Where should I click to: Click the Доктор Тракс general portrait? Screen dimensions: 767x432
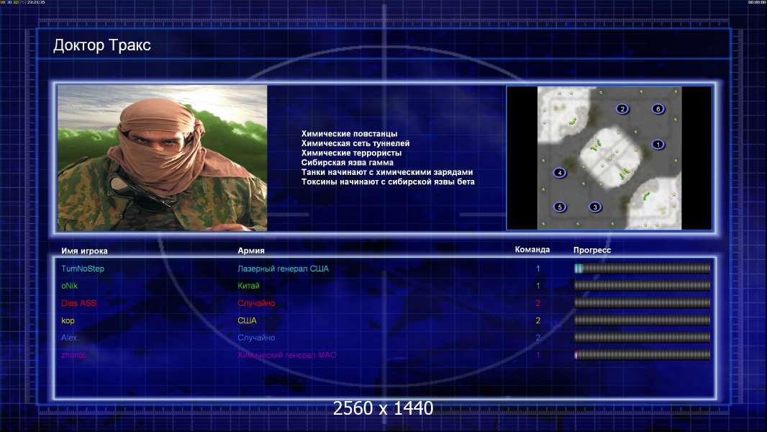[163, 158]
